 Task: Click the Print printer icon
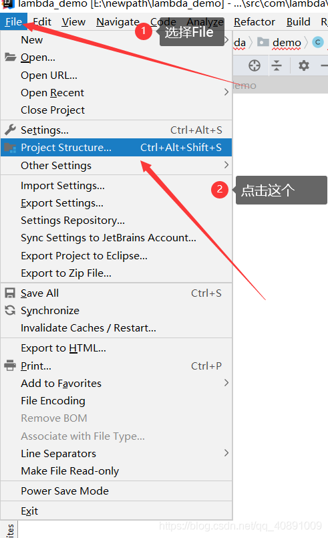(10, 366)
